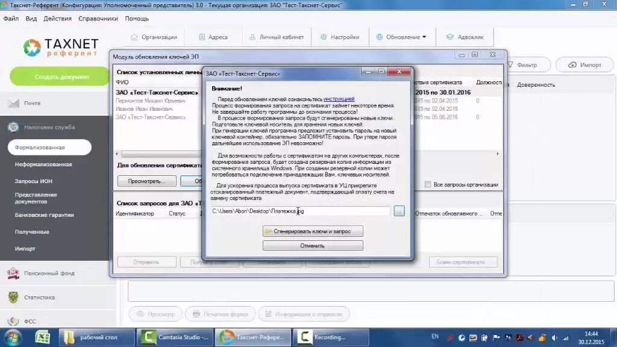Open the Помощь menu
Viewport: 617px width, 347px height.
[137, 19]
